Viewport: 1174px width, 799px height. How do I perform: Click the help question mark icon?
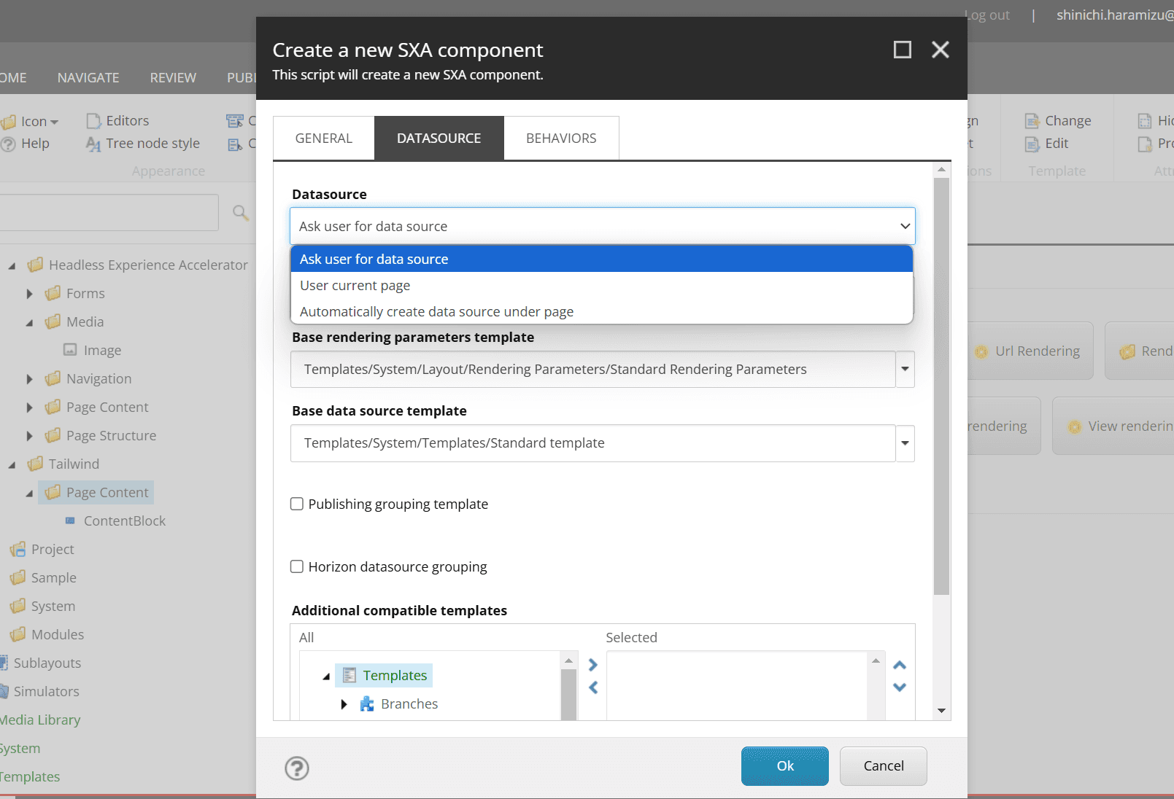[297, 768]
